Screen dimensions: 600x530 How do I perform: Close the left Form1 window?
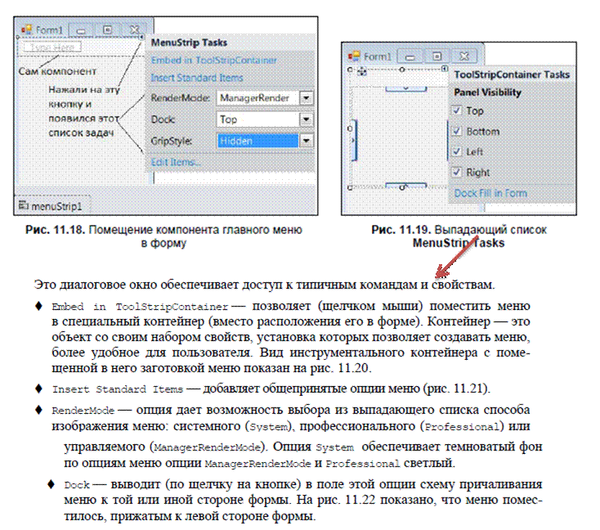tap(134, 30)
